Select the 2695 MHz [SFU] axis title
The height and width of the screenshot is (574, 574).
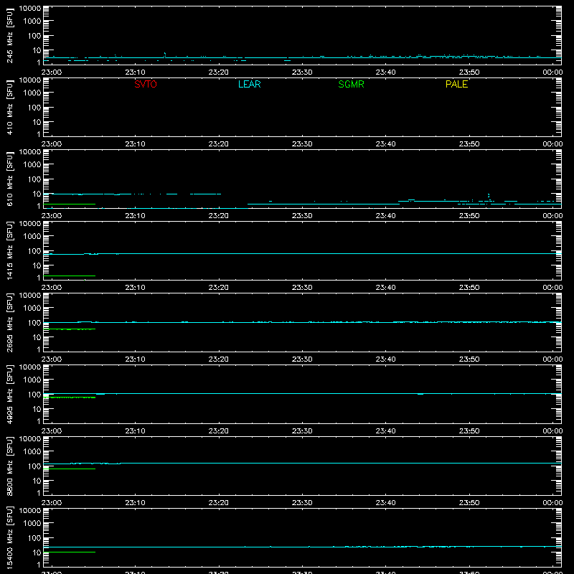(9, 322)
